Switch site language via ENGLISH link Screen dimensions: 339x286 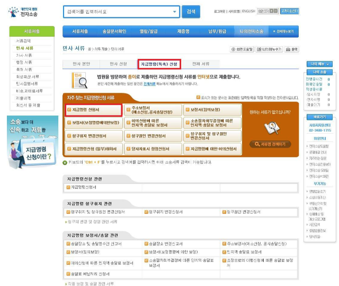coord(248,11)
